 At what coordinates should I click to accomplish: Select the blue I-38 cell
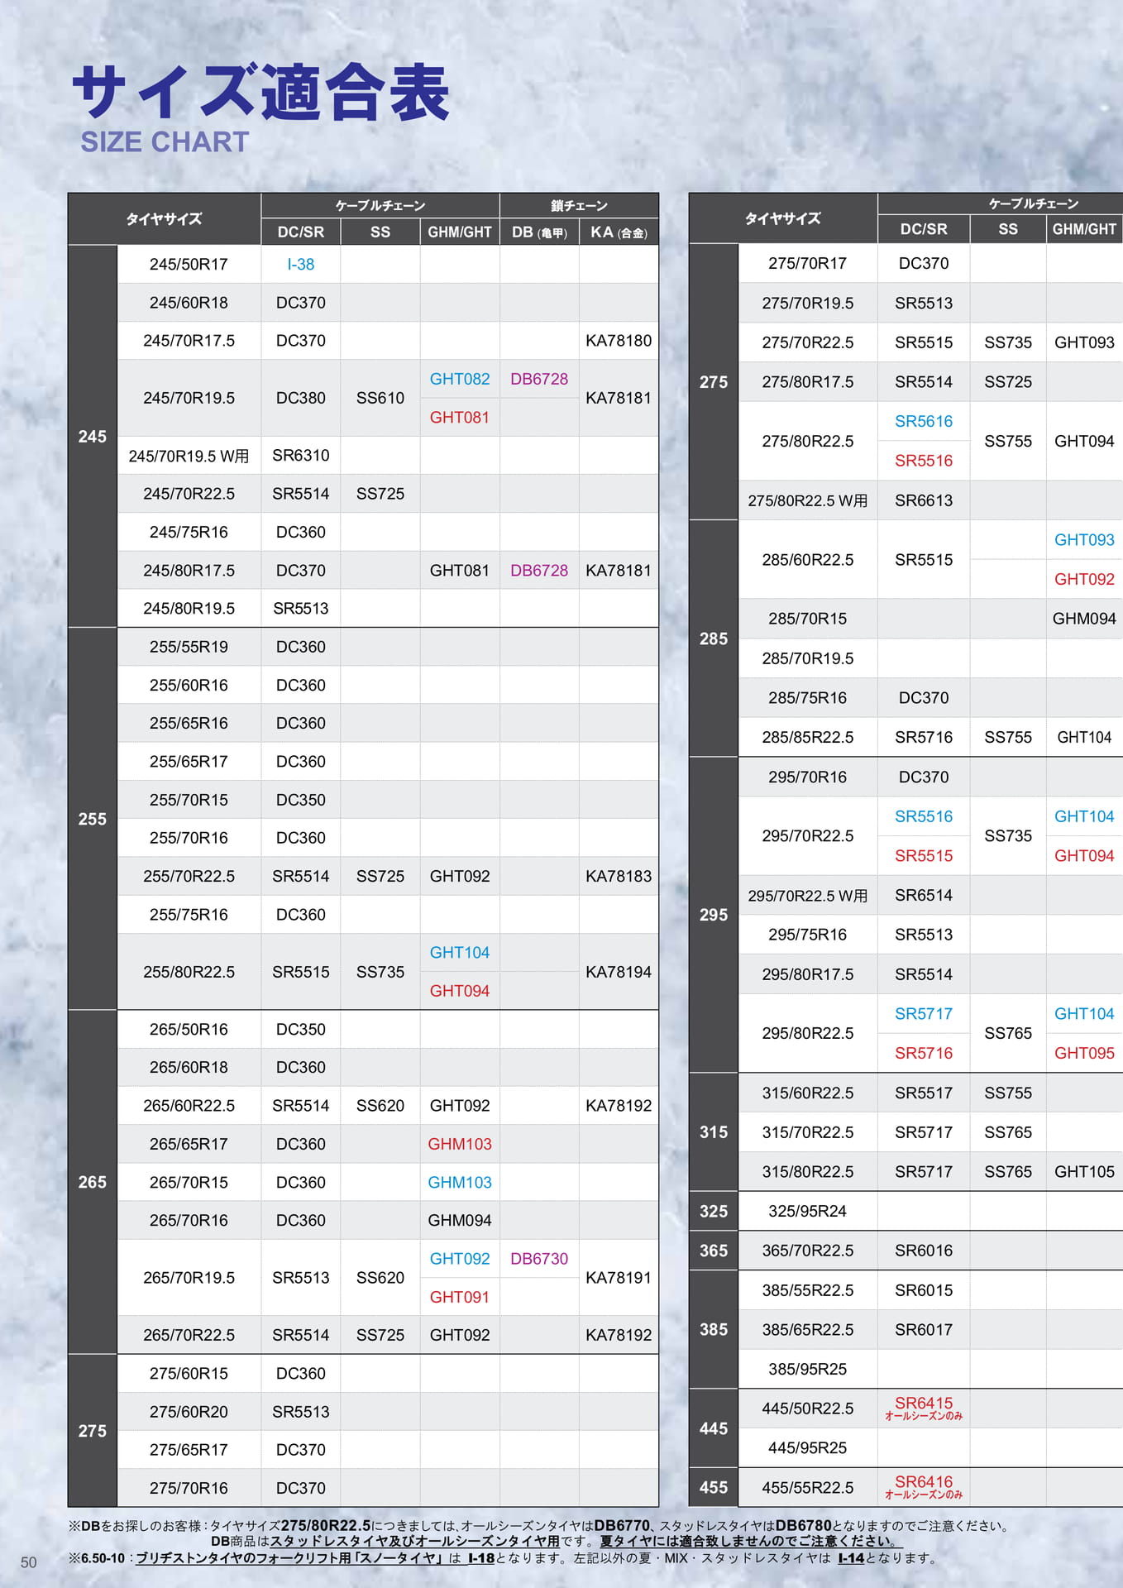[x=300, y=265]
